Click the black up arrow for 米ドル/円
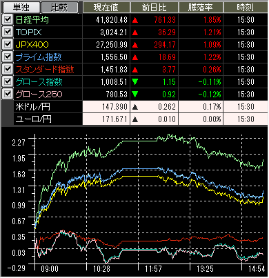This screenshot has height=278, width=269. pos(135,107)
